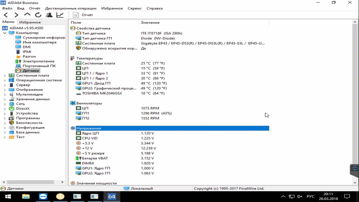Expand the Хранение данных node
This screenshot has width=359, height=202.
tap(4, 99)
